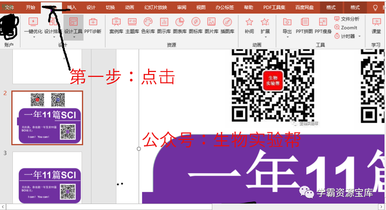This screenshot has height=210, width=386.
Task: Switch to the 动画 ribbon tab
Action: [130, 8]
